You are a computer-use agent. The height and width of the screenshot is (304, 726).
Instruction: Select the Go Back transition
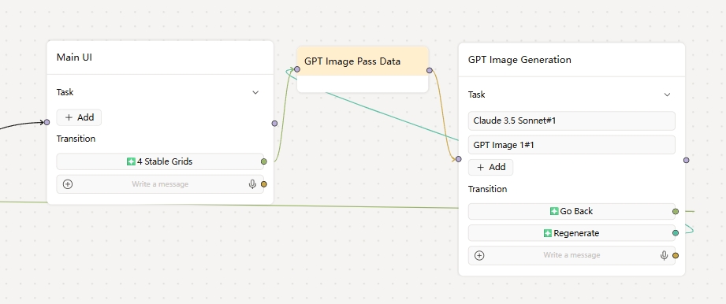(x=571, y=211)
